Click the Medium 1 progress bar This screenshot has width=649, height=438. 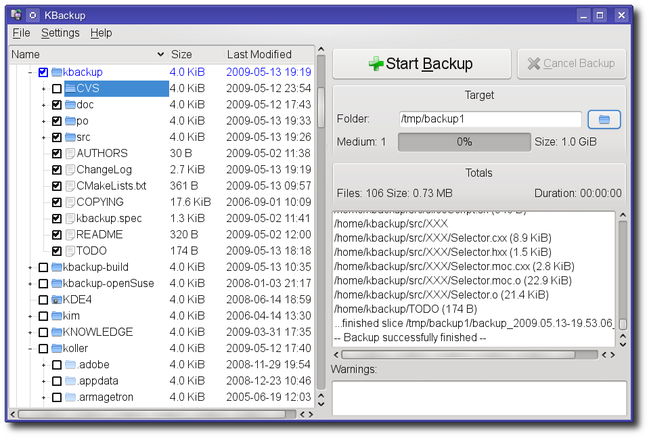(x=464, y=142)
